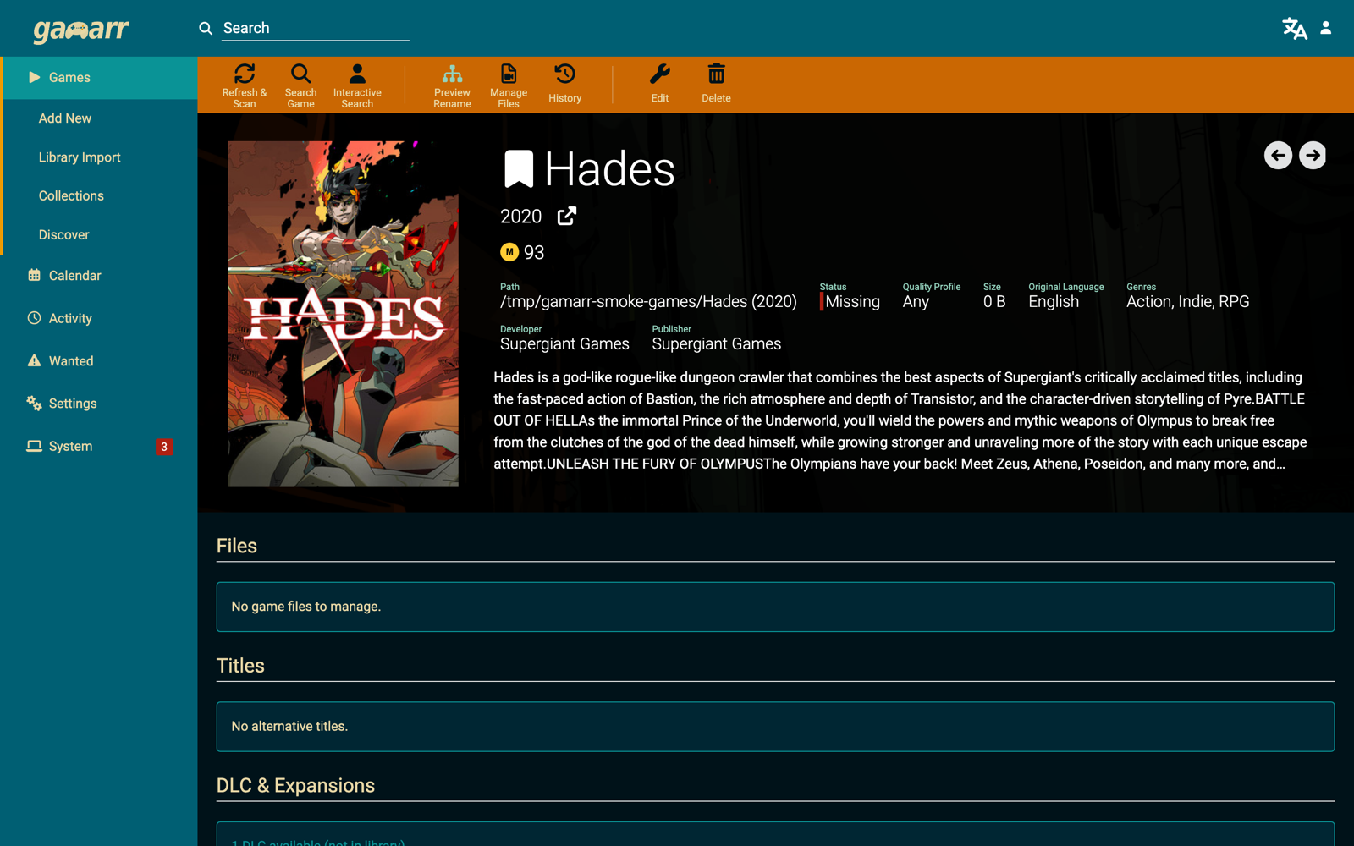Open the Settings page
The width and height of the screenshot is (1354, 846).
tap(99, 404)
